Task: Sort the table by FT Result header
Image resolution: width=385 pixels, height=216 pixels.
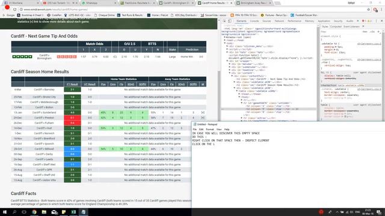Action: tap(72, 84)
